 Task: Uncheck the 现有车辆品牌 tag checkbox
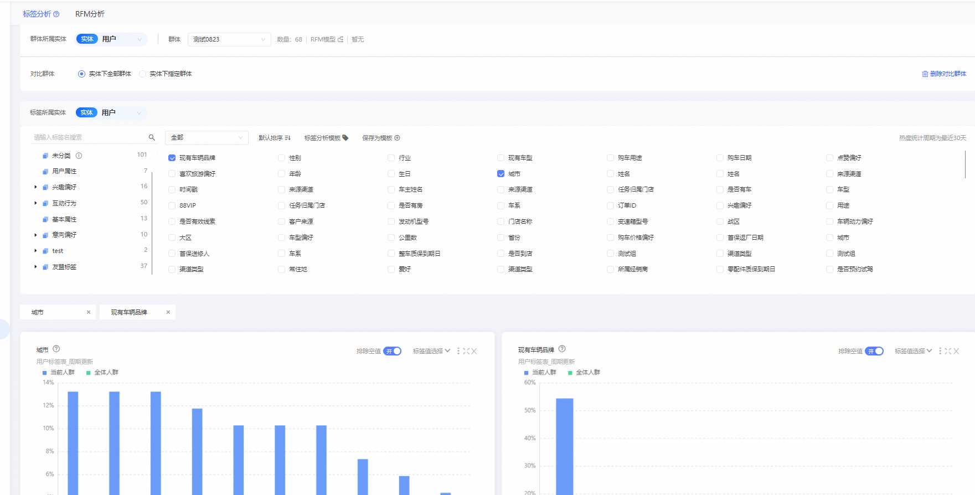[172, 158]
